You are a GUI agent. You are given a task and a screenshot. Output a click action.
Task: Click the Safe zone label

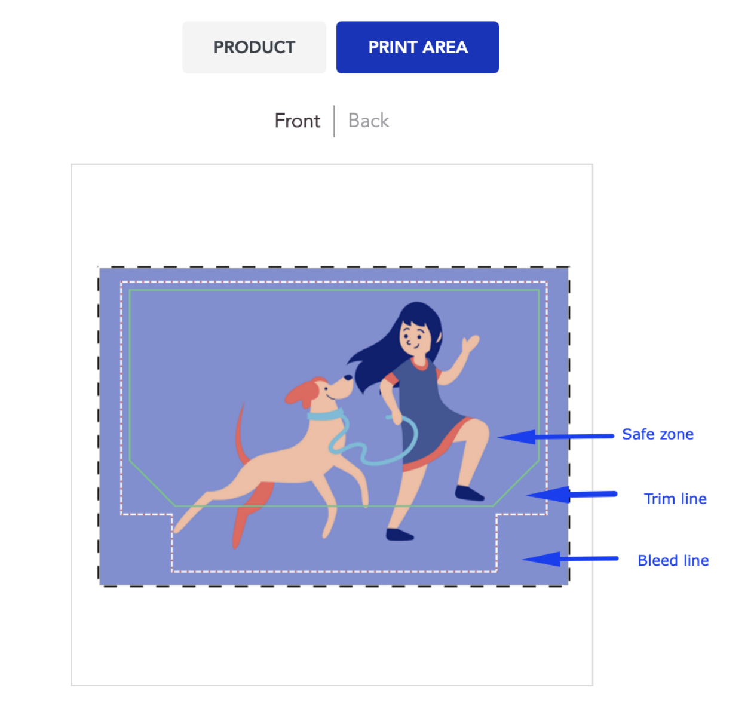[657, 434]
